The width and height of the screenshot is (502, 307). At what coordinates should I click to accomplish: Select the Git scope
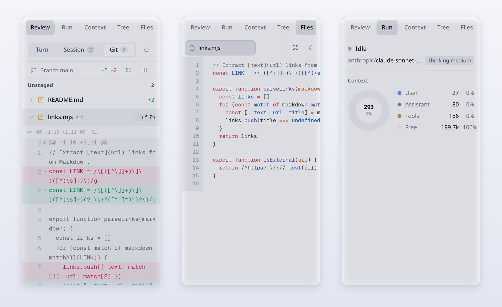(119, 50)
